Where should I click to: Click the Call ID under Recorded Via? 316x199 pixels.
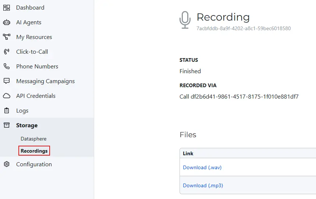pyautogui.click(x=239, y=97)
